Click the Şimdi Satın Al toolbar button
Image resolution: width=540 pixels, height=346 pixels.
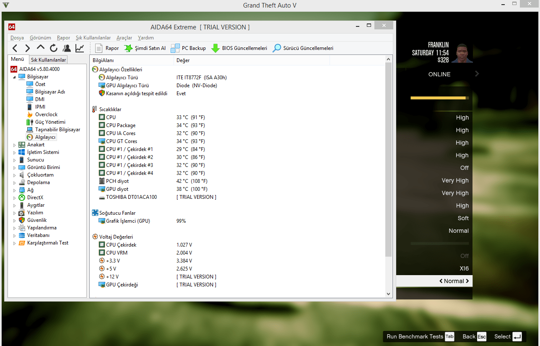coord(145,48)
